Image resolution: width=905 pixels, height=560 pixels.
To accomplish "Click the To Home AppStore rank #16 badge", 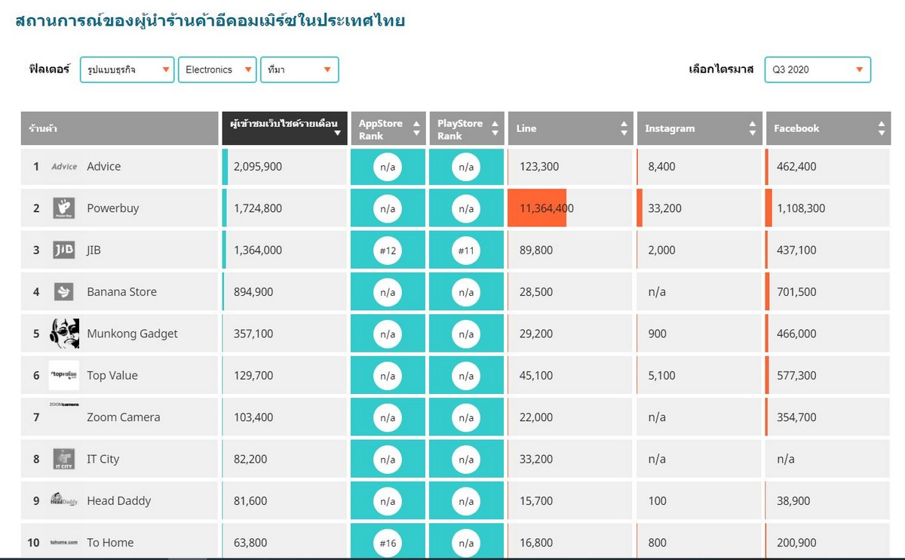I will pyautogui.click(x=388, y=543).
